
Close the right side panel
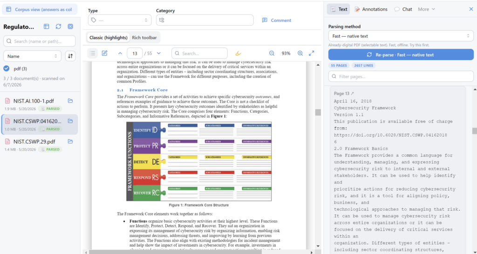471,9
